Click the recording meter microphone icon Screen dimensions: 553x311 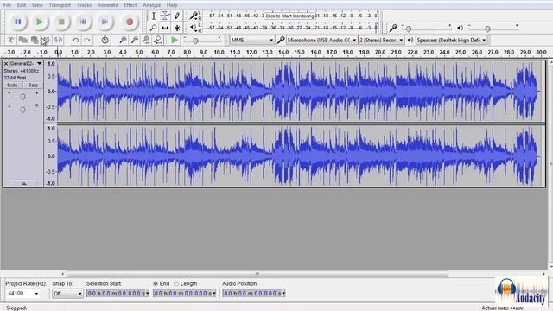pos(194,16)
